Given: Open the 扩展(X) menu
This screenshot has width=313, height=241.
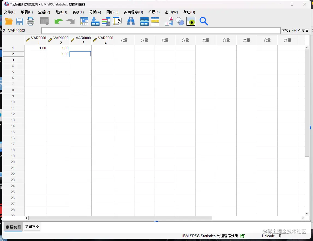Looking at the screenshot, I should [x=154, y=12].
